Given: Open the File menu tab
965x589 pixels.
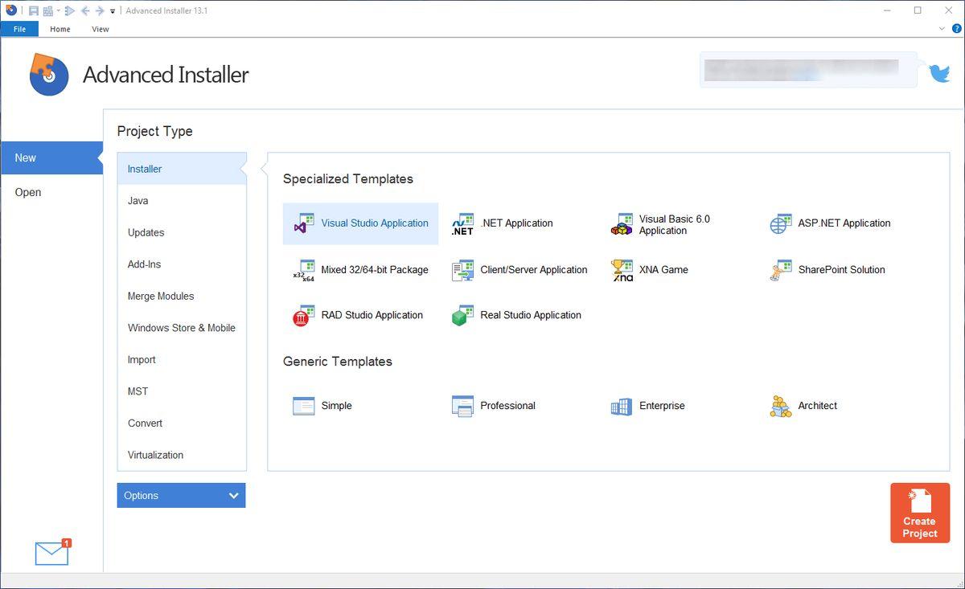Looking at the screenshot, I should point(19,29).
